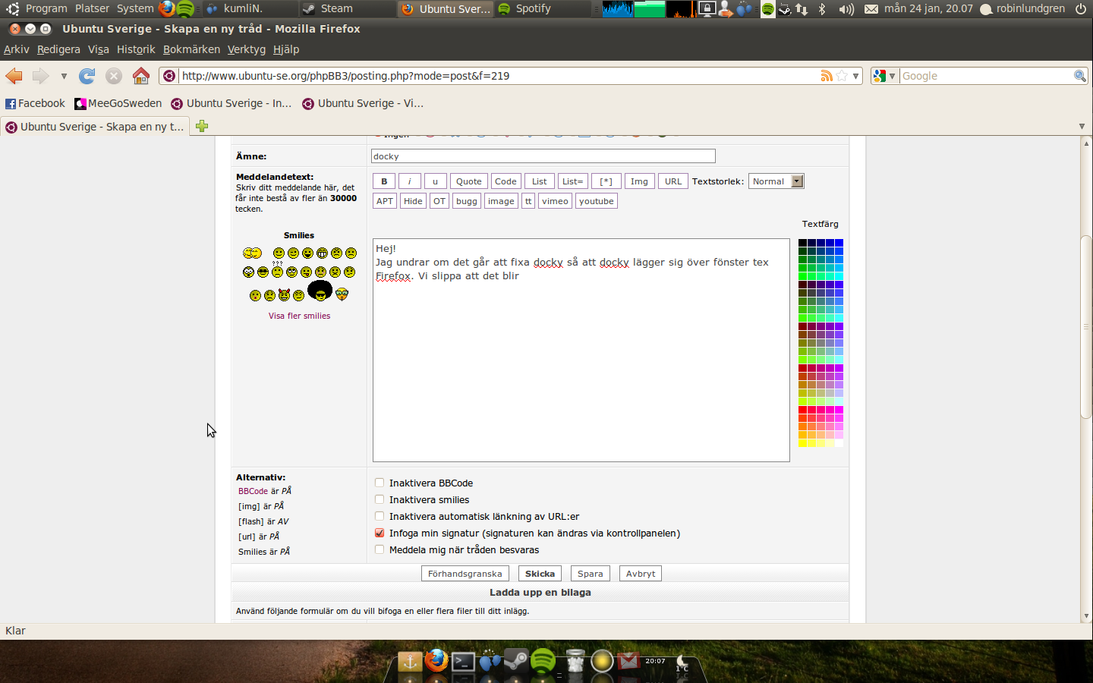Screen dimensions: 1093x683
Task: Click the Skicka button
Action: point(540,574)
